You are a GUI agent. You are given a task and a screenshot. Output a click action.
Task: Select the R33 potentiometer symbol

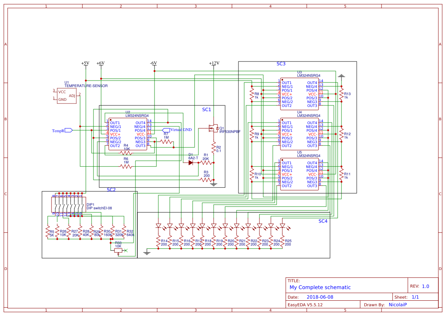tap(118, 250)
